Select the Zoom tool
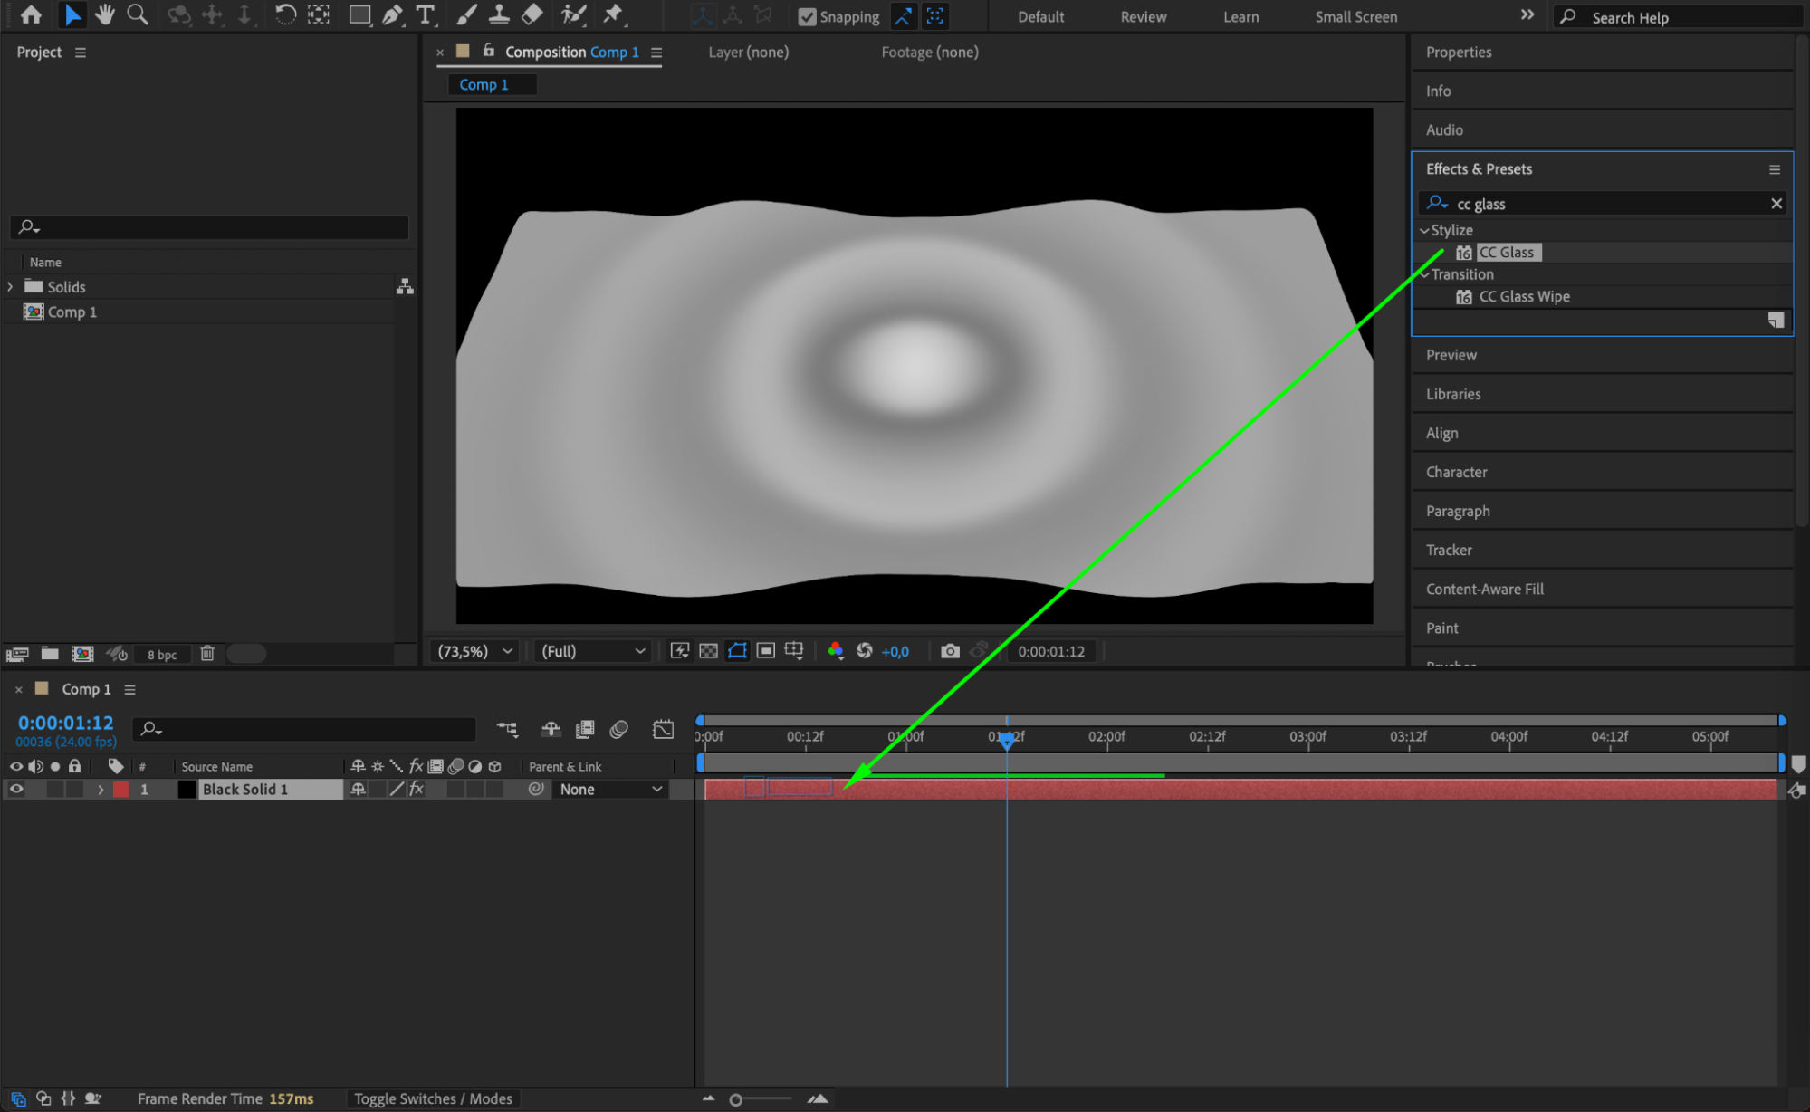This screenshot has width=1810, height=1112. click(x=138, y=14)
